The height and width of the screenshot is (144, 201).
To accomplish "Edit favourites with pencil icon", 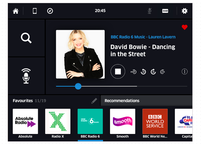I will [x=94, y=101].
